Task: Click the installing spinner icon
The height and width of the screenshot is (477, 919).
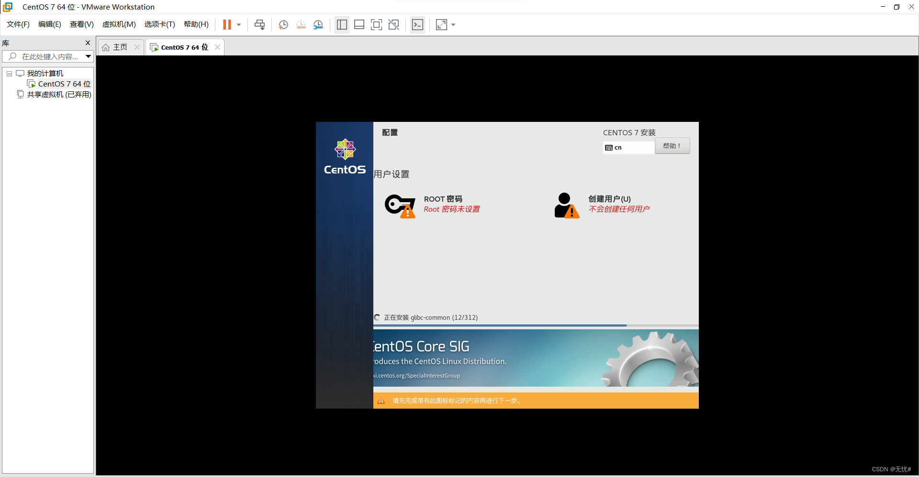Action: tap(377, 317)
